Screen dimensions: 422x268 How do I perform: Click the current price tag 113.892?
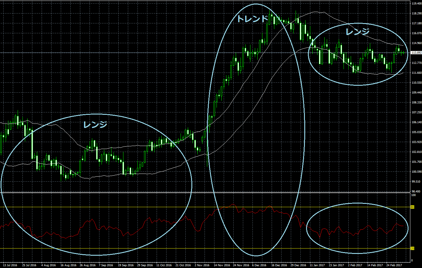[x=416, y=53]
